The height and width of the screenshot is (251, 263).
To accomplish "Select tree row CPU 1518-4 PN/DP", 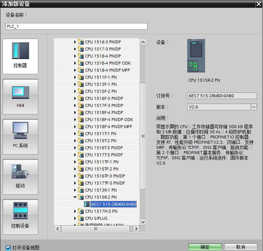I will point(97,56).
